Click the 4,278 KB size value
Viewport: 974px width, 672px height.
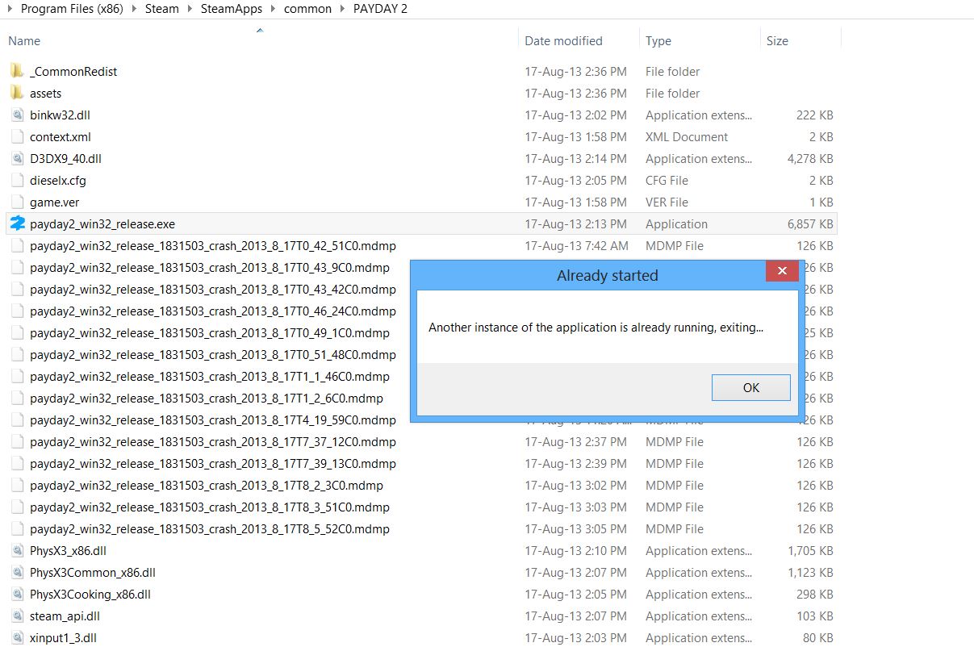tap(810, 158)
